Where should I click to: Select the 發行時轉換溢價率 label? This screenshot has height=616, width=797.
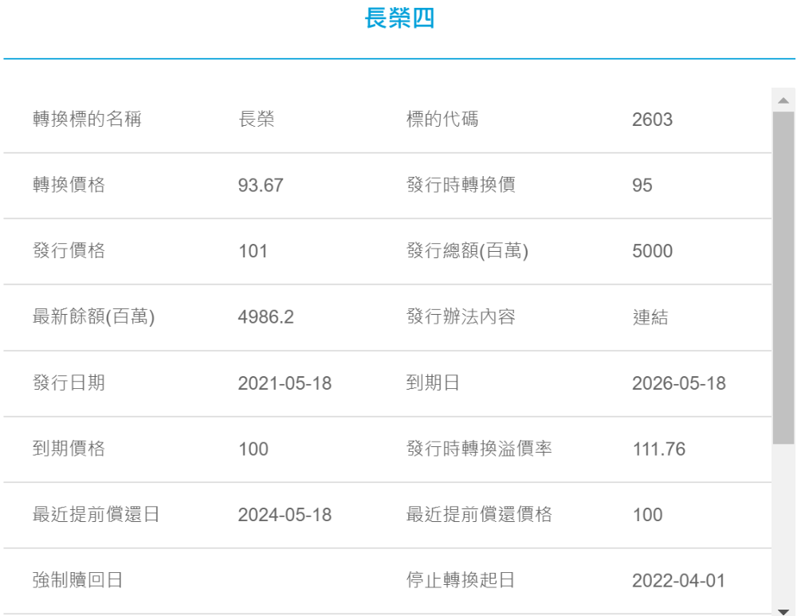(479, 449)
